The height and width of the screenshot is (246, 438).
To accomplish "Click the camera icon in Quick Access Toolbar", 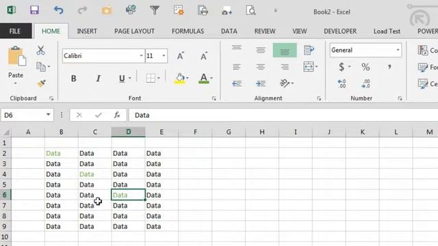I will pyautogui.click(x=227, y=11).
